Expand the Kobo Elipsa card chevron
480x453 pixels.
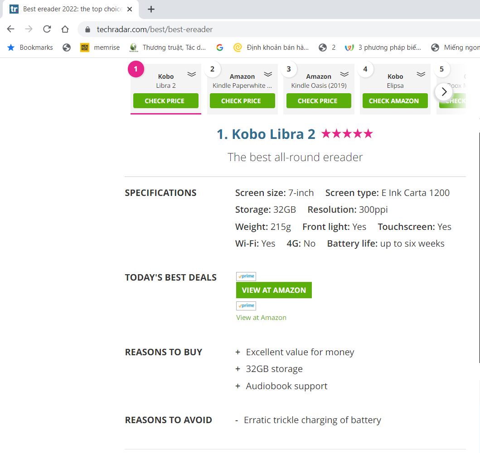pos(421,74)
